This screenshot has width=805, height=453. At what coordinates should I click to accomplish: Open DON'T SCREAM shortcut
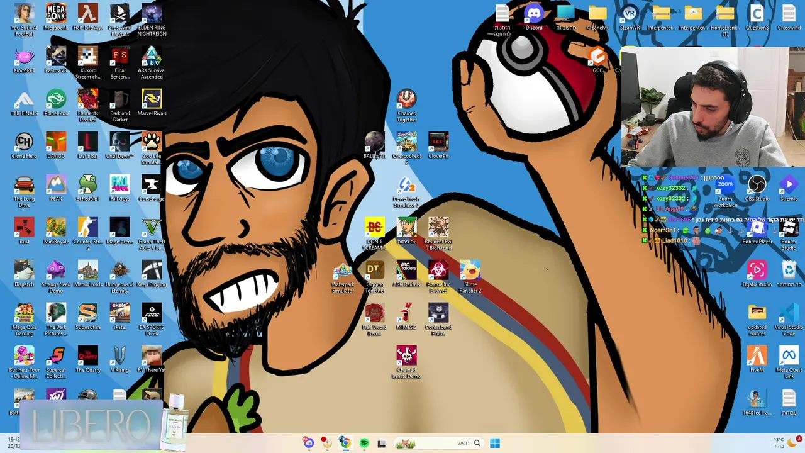[374, 234]
